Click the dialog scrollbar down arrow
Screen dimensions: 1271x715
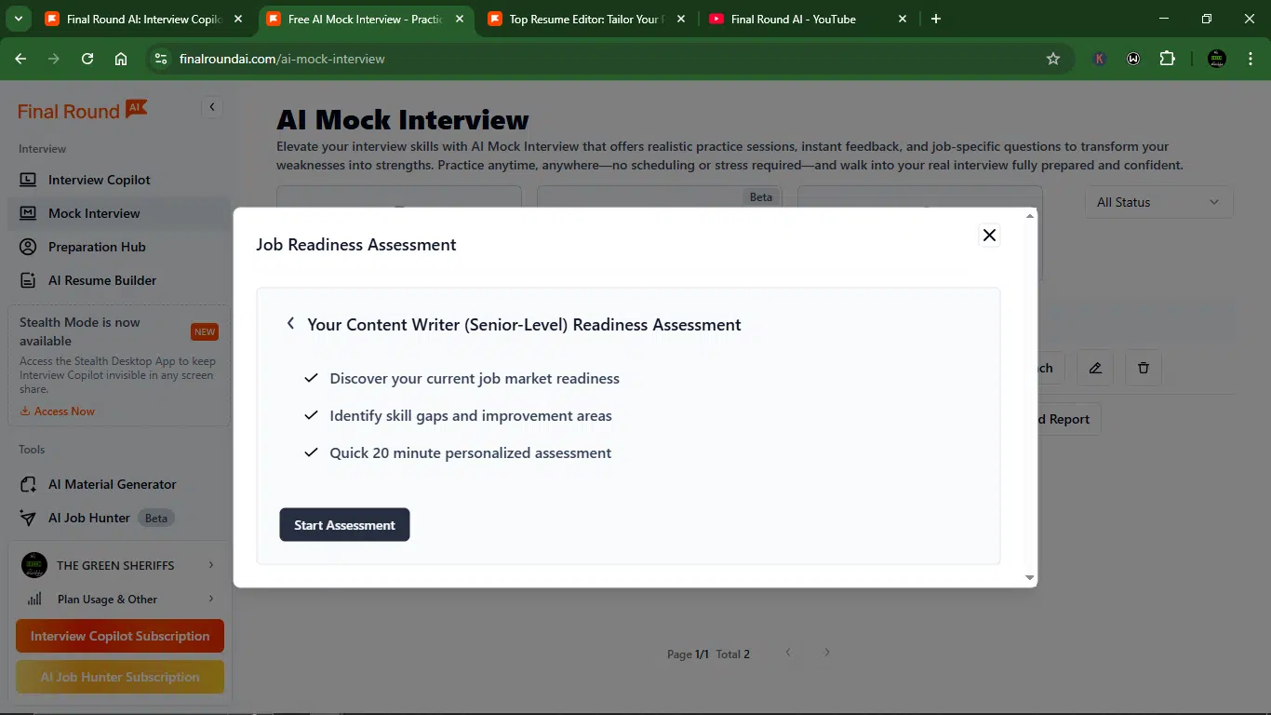(1029, 578)
